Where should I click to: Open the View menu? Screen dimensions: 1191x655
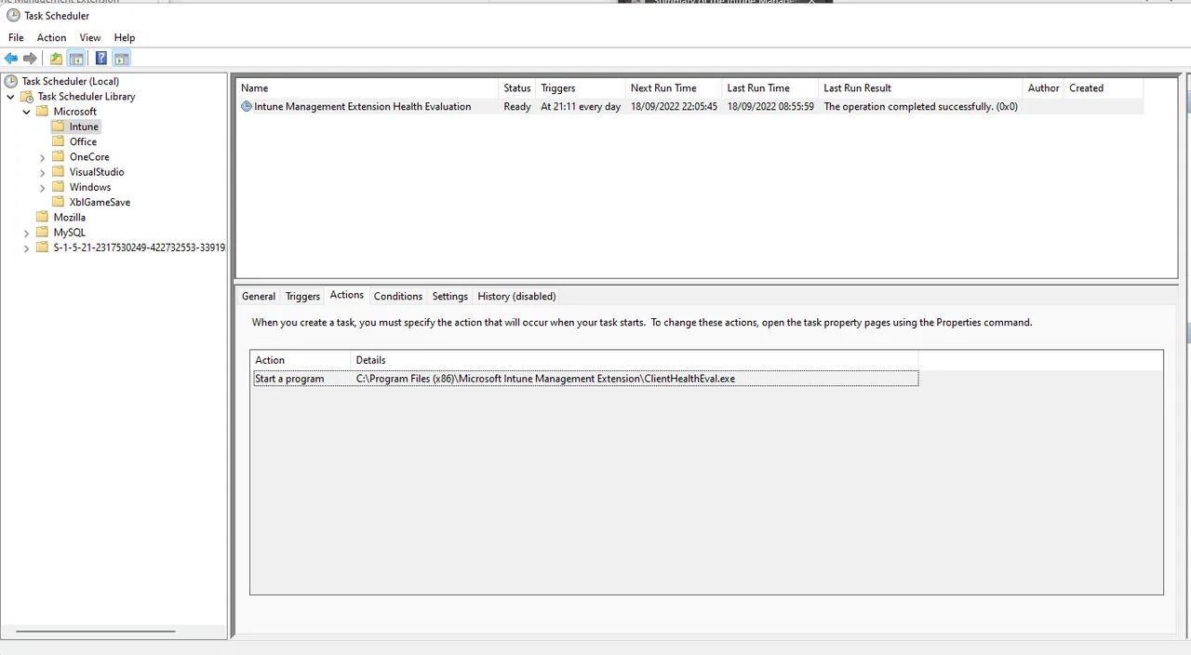90,37
